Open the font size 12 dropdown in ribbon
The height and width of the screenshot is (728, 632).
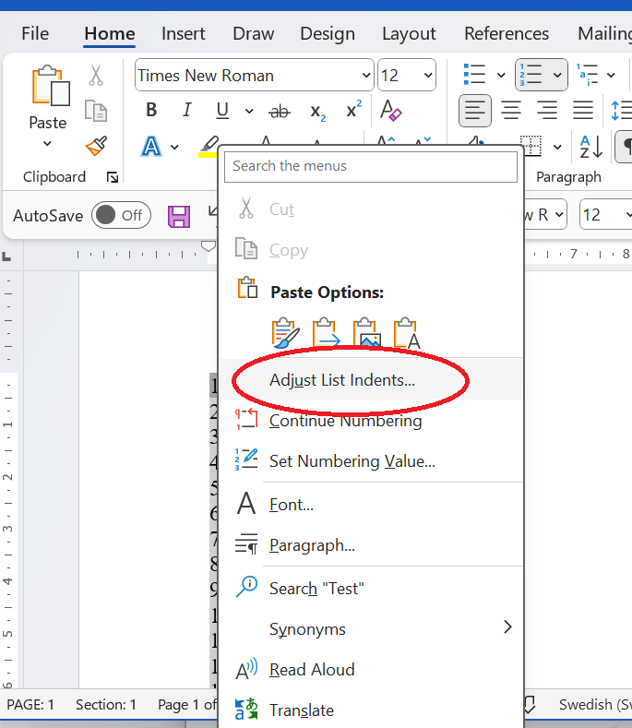(428, 76)
